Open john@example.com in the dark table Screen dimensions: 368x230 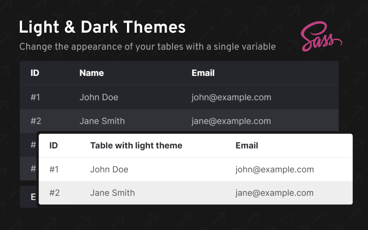click(x=231, y=97)
